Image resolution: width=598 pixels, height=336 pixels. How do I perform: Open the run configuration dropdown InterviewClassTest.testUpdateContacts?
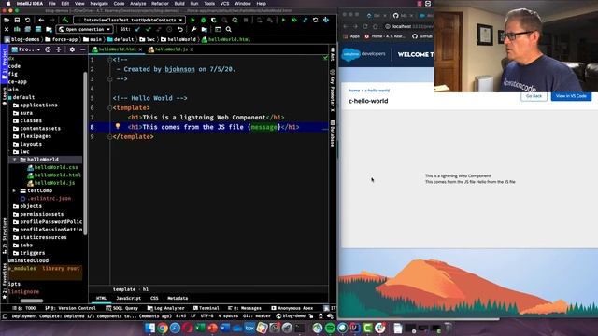[130, 20]
